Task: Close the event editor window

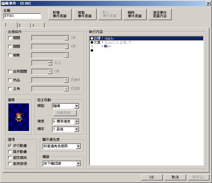Action: point(208,3)
